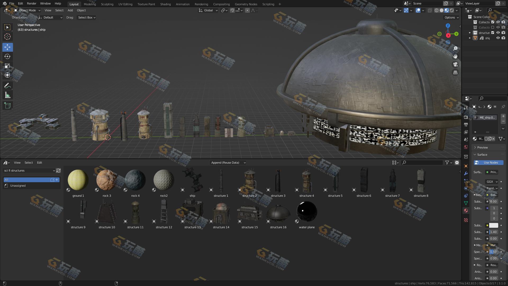The width and height of the screenshot is (508, 286).
Task: Activate the Move tool
Action: point(7,47)
